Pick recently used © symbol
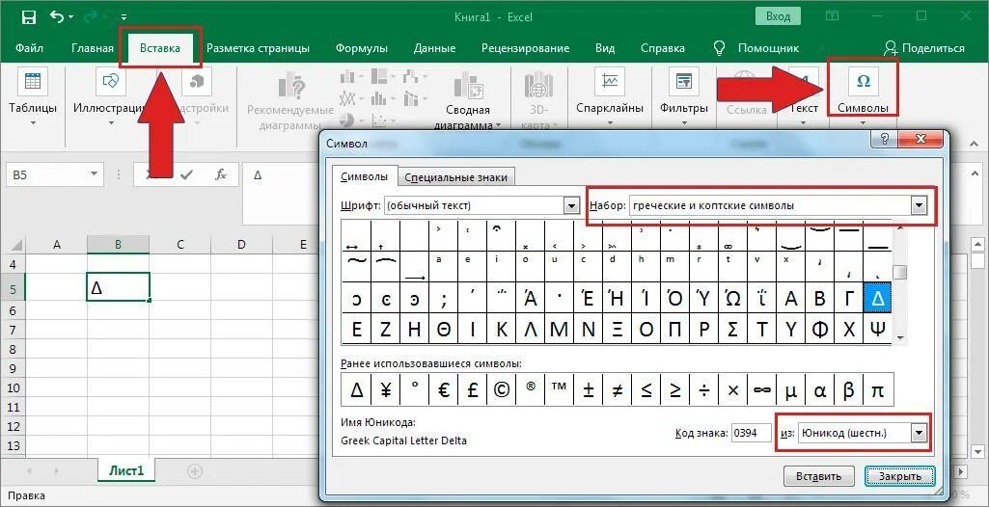This screenshot has height=507, width=989. [x=502, y=389]
